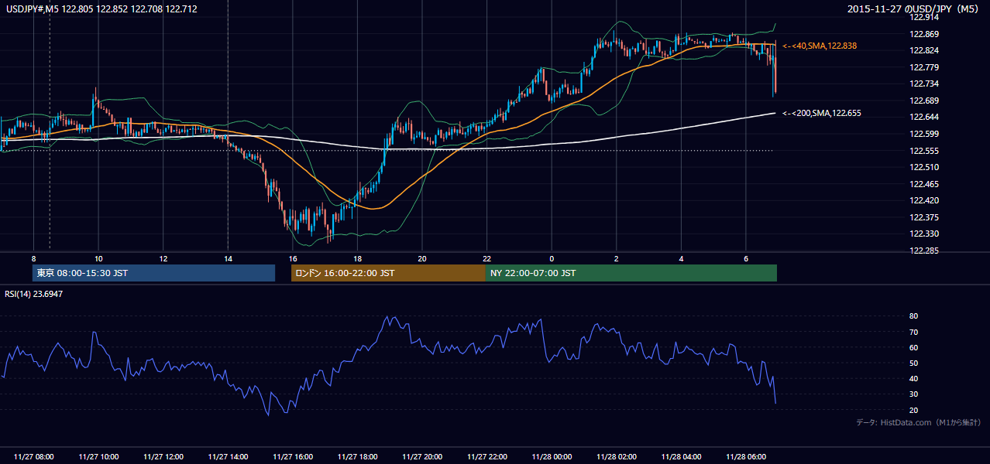Click the 東京 08:00-15:30 JST session bar
990x464 pixels.
(x=153, y=273)
